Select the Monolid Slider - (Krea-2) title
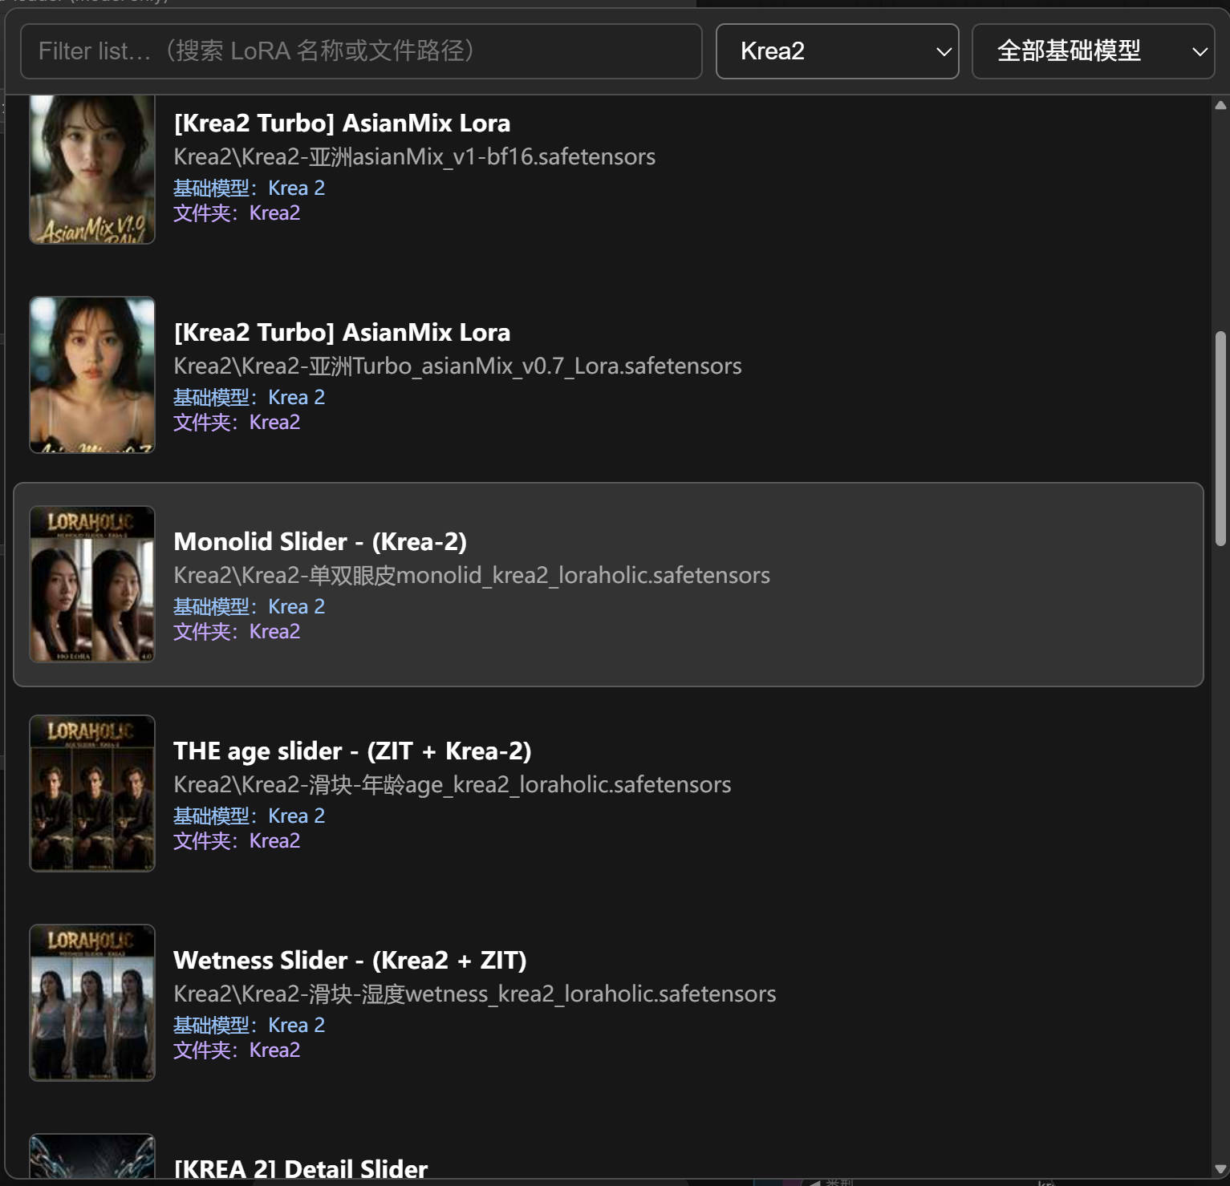1230x1186 pixels. coord(320,541)
